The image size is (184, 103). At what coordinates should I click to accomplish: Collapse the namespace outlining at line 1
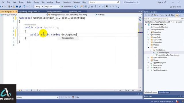[x=17, y=18]
